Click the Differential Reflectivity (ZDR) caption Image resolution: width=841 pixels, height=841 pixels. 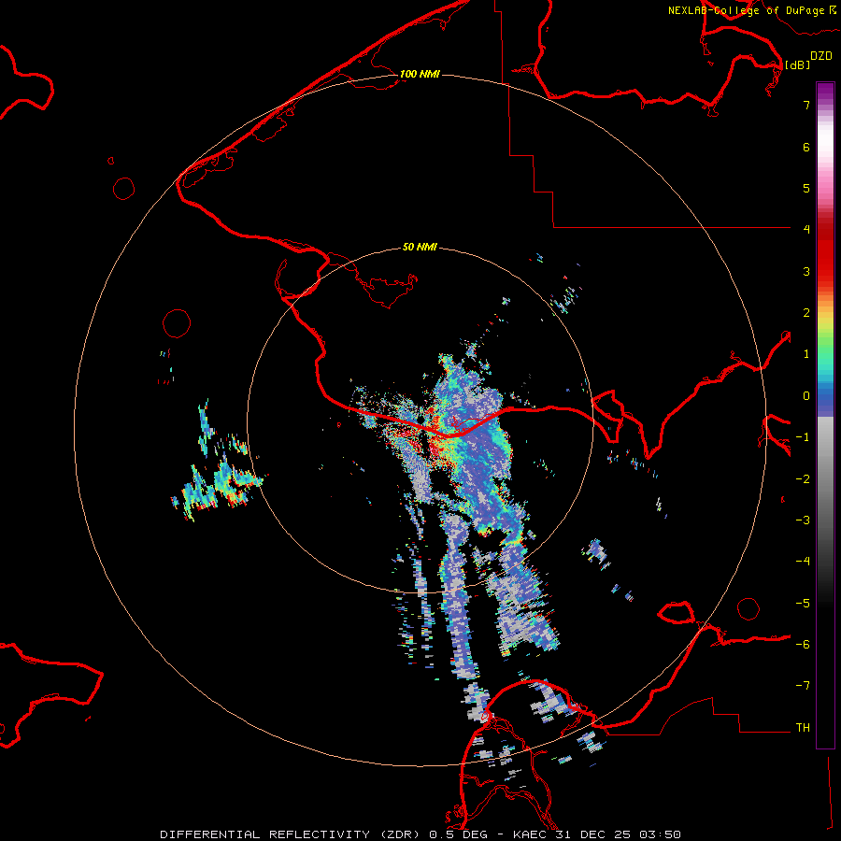291,834
